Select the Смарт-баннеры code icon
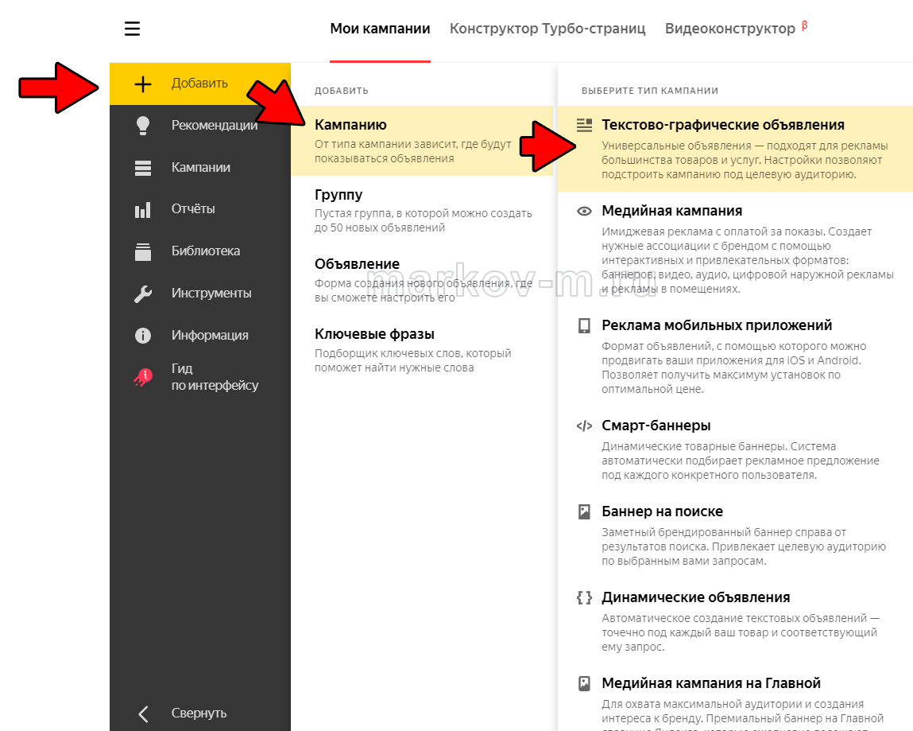This screenshot has height=731, width=913. tap(585, 426)
